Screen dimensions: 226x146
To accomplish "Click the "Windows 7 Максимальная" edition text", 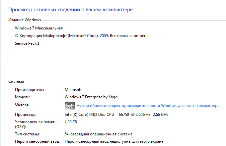I will click(x=39, y=28).
